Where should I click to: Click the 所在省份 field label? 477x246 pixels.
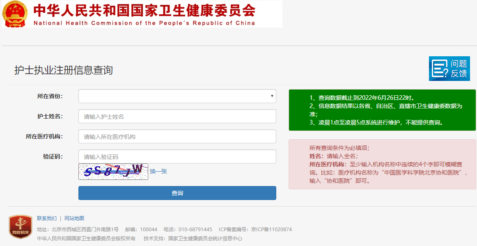[50, 96]
